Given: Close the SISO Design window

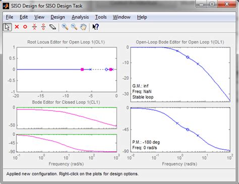Looking at the screenshot, I should pyautogui.click(x=227, y=4).
